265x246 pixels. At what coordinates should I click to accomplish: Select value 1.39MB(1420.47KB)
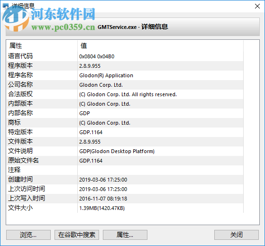point(102,208)
